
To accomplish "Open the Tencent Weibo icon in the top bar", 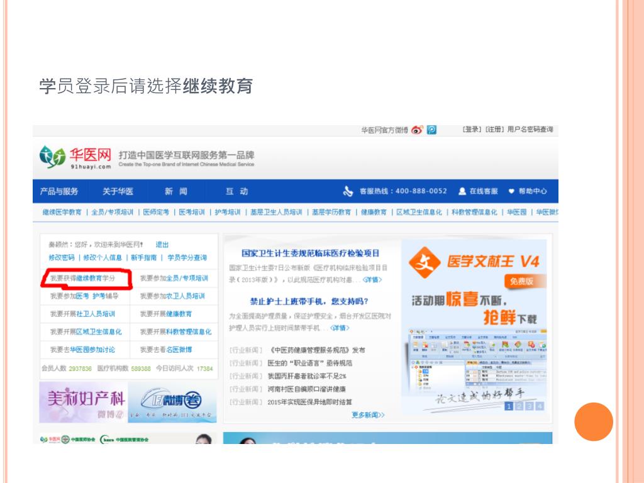I will (431, 130).
